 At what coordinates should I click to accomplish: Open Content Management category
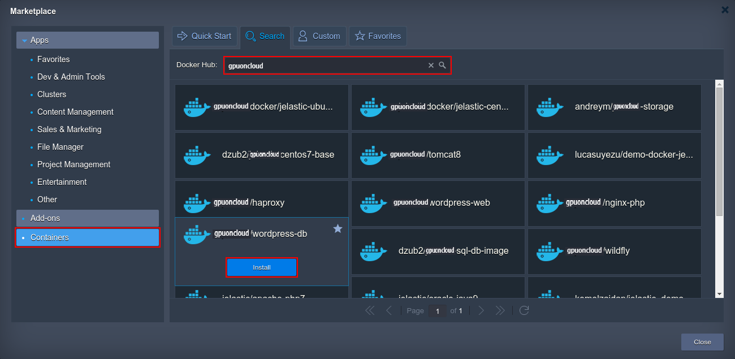click(75, 112)
